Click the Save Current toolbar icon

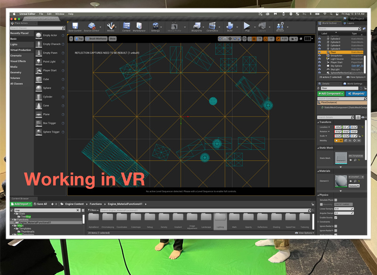click(74, 27)
